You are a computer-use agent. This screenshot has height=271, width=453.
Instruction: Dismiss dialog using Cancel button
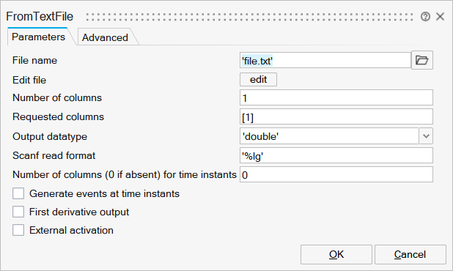point(410,255)
